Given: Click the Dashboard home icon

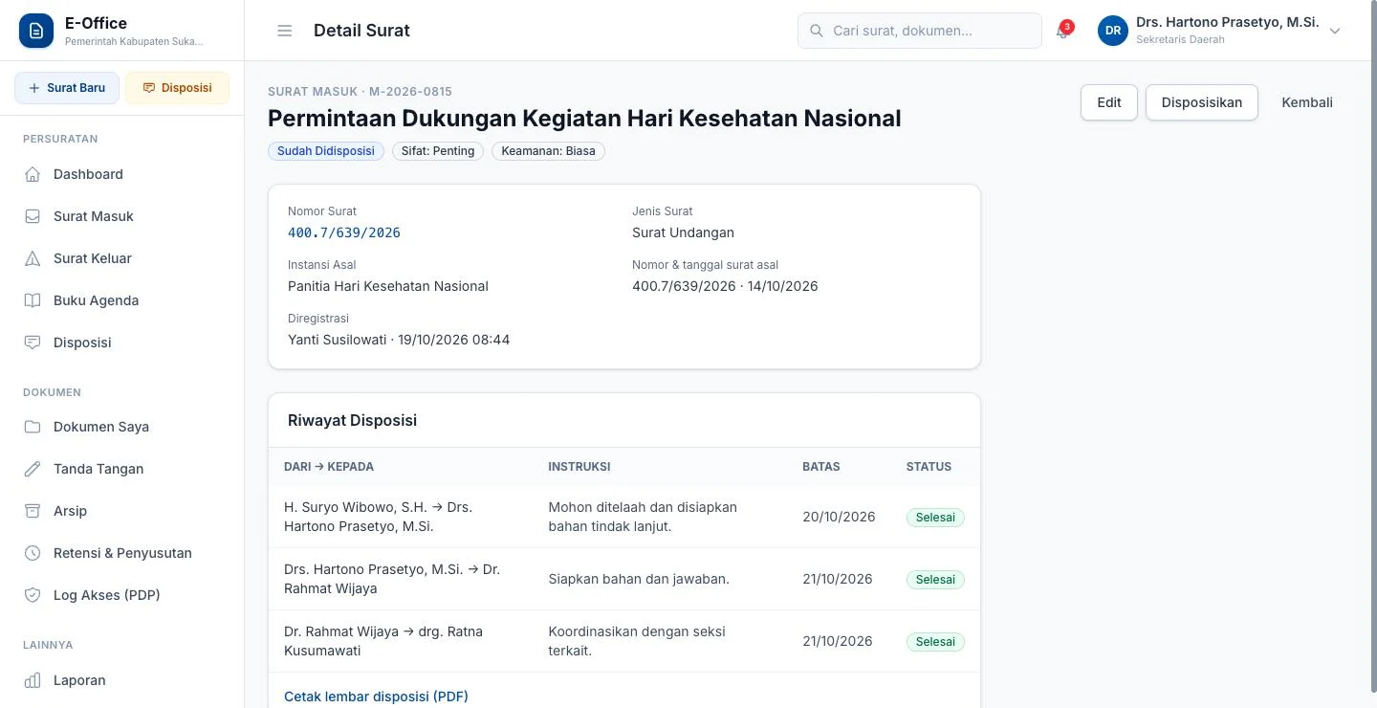Looking at the screenshot, I should pyautogui.click(x=33, y=174).
